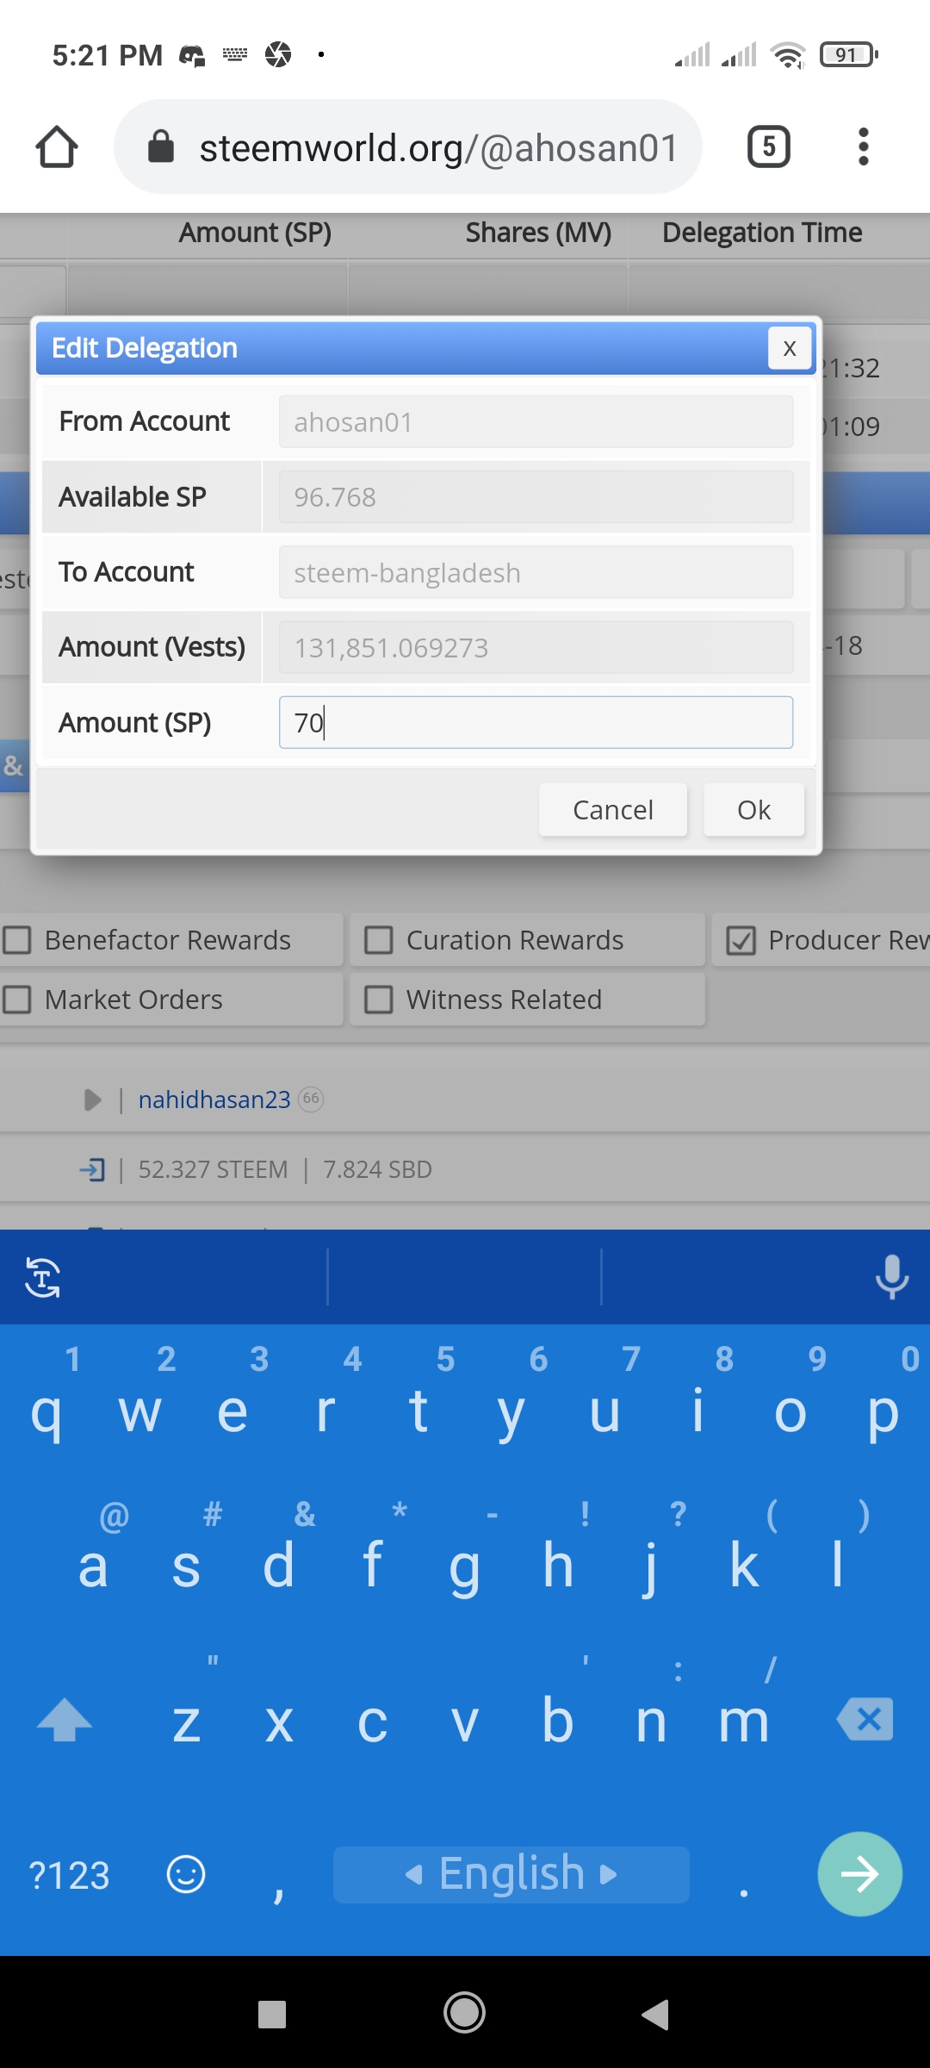The width and height of the screenshot is (930, 2068).
Task: Click the Shares (MV) column header
Action: [x=538, y=233]
